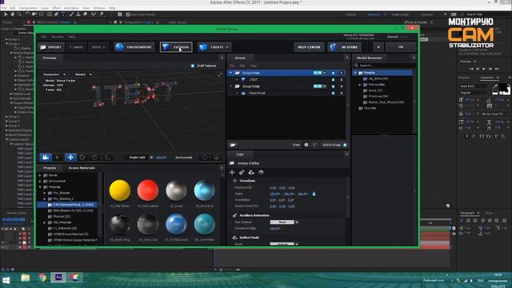
Task: Open the Help Center
Action: [309, 47]
